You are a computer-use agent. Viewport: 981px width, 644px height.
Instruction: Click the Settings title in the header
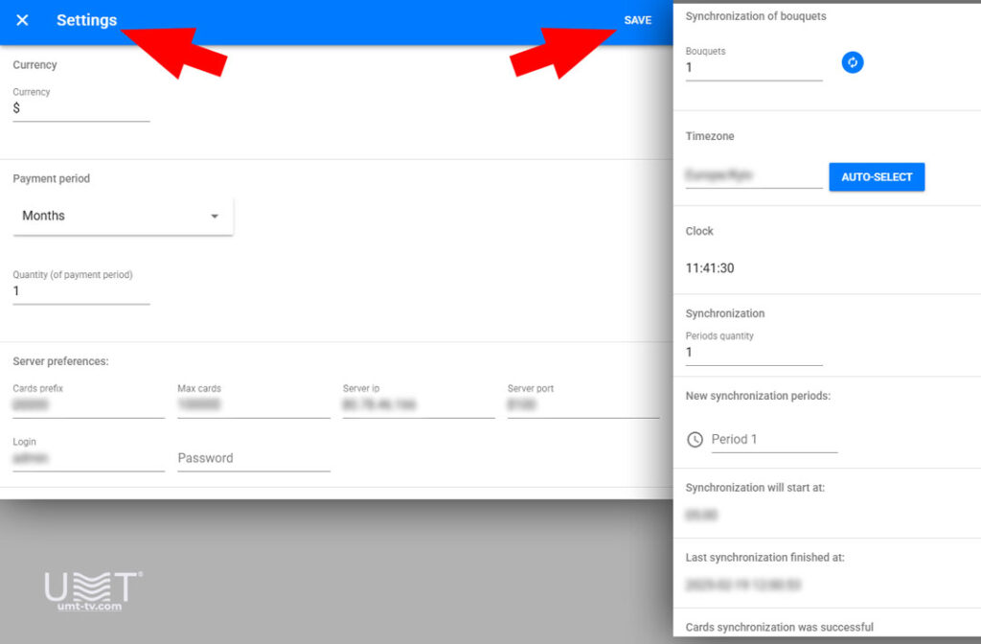(x=86, y=20)
